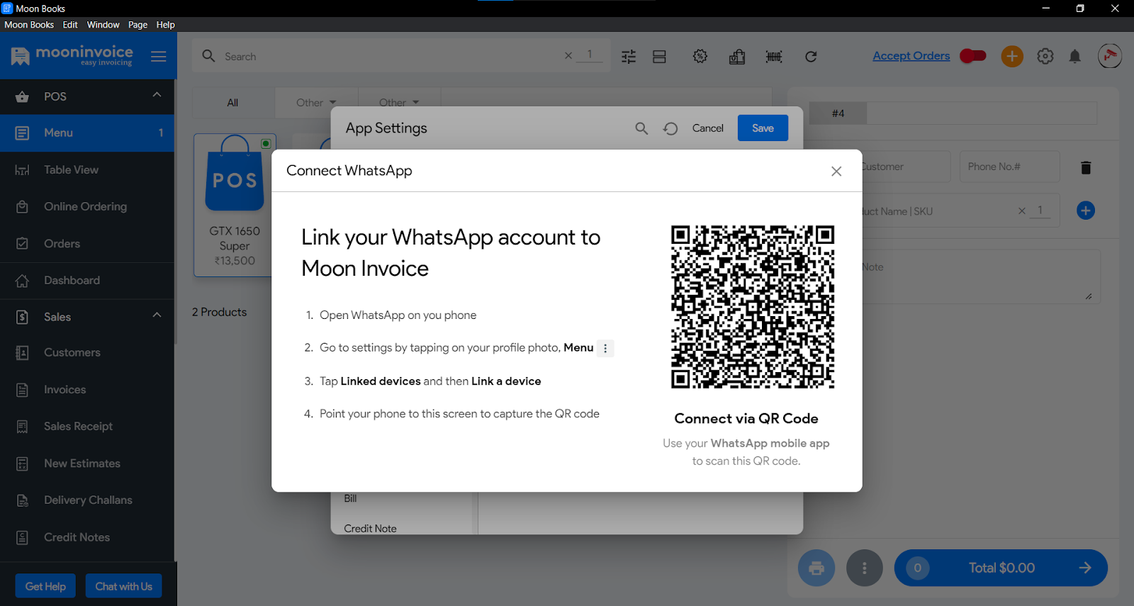
Task: Collapse the POS section chevron
Action: tap(157, 95)
